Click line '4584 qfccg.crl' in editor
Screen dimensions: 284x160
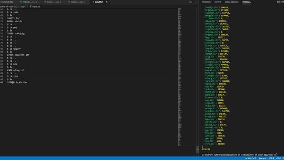pyautogui.click(x=16, y=70)
